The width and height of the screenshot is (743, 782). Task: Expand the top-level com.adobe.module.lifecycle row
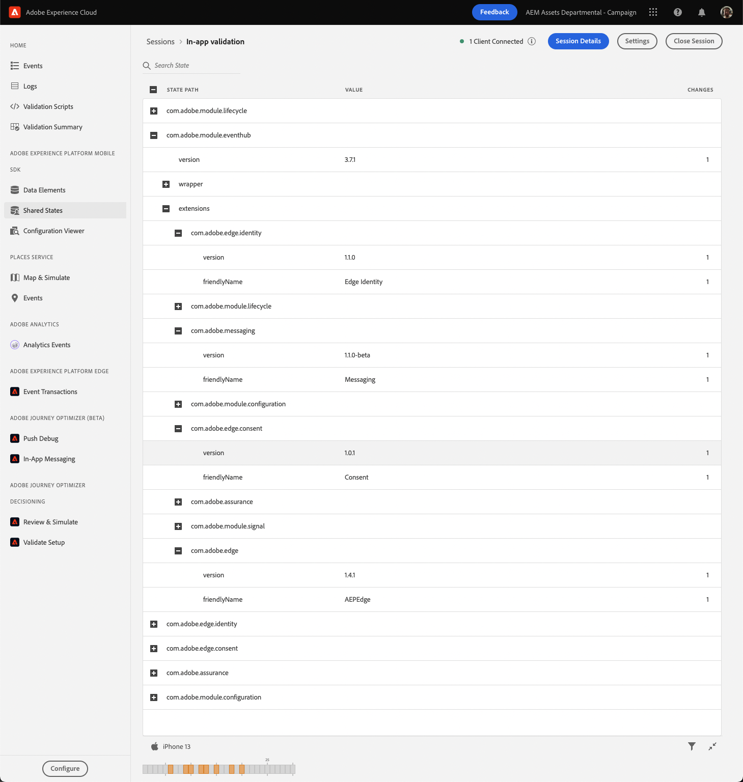154,111
